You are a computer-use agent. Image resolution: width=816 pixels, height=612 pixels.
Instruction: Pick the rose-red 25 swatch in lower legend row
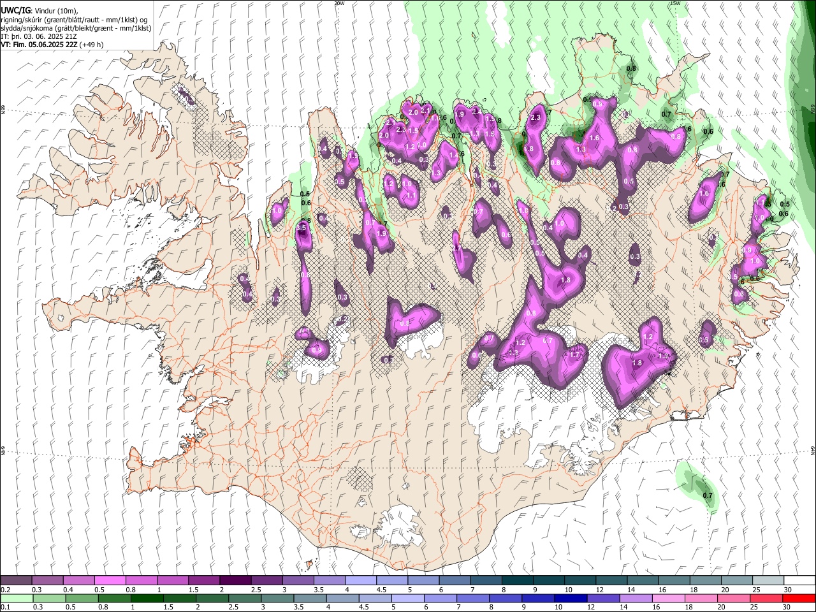pos(768,598)
